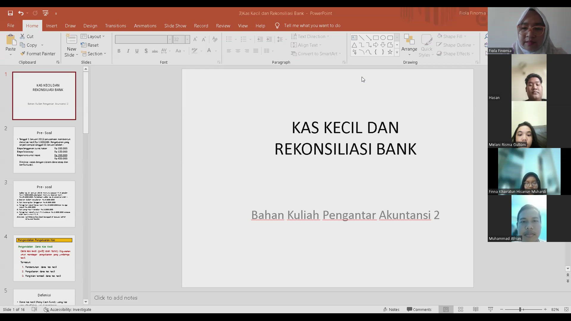Open the font size dropdown
The height and width of the screenshot is (321, 571).
pos(187,39)
